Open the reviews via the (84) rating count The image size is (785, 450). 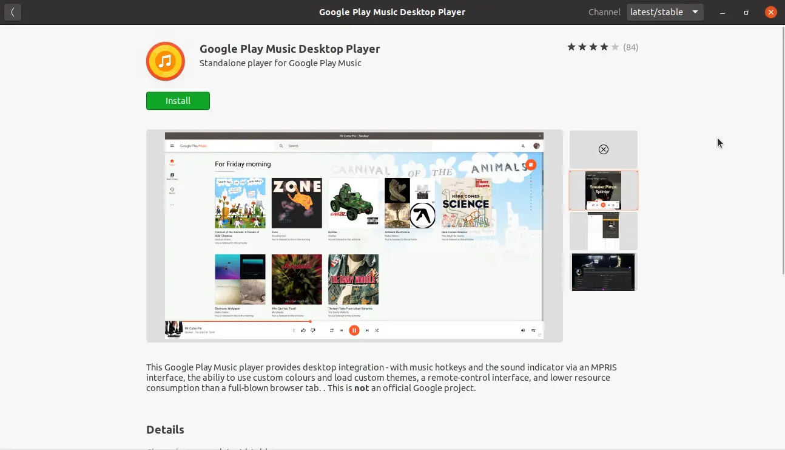coord(630,47)
